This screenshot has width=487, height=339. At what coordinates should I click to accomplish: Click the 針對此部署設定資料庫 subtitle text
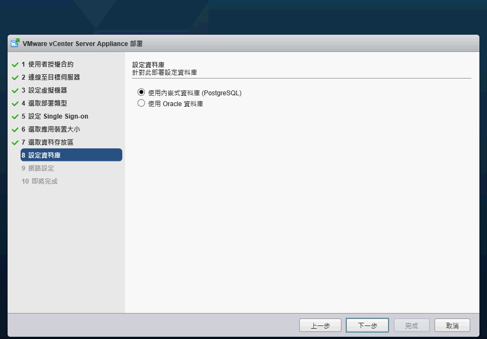[164, 73]
